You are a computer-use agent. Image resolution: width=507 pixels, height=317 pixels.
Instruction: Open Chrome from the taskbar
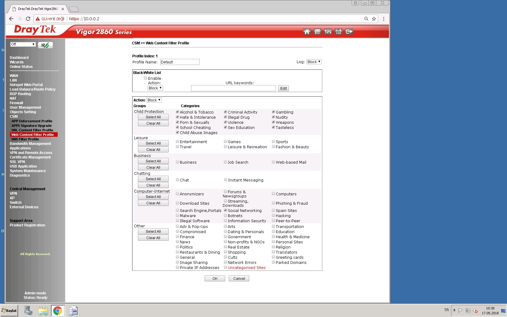click(x=57, y=310)
